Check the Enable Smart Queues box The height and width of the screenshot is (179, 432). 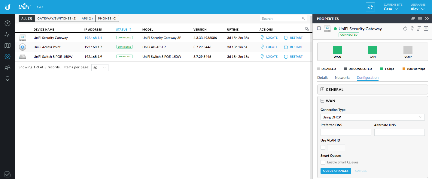[323, 162]
